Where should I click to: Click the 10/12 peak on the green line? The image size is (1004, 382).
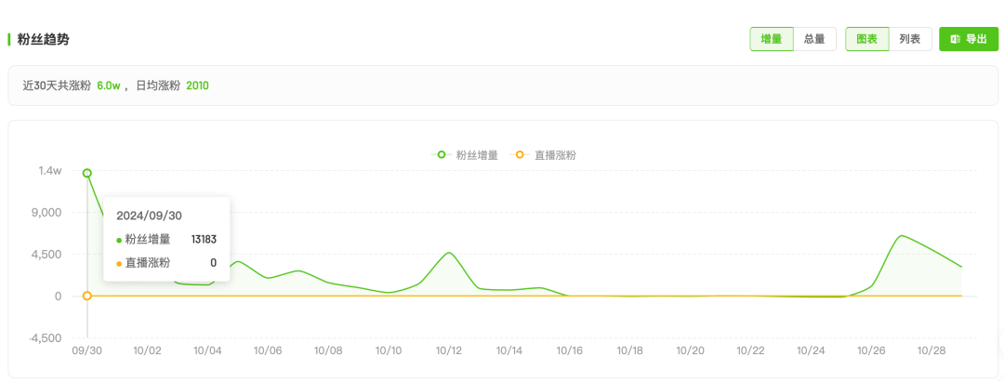pyautogui.click(x=449, y=253)
